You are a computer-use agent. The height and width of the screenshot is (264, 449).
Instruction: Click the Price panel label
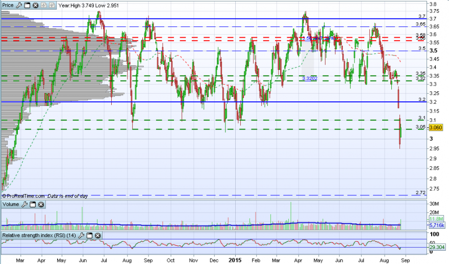click(8, 5)
